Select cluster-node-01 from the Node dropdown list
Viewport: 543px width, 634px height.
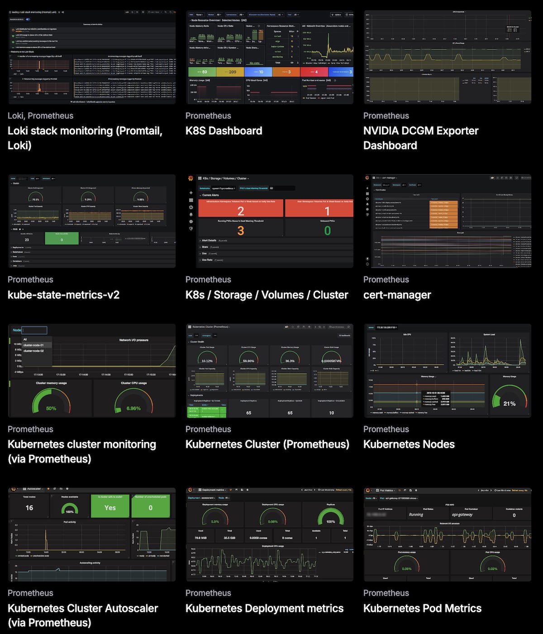click(33, 345)
